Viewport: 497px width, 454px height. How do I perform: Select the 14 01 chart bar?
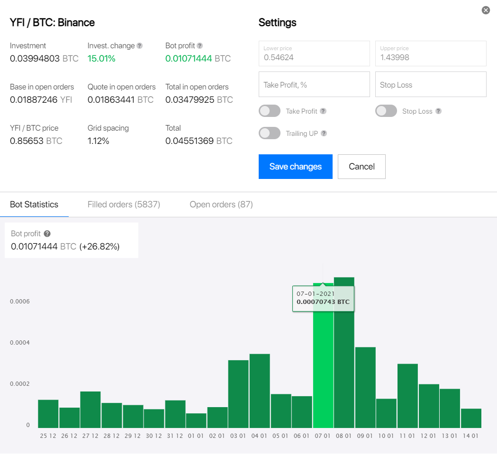(471, 418)
